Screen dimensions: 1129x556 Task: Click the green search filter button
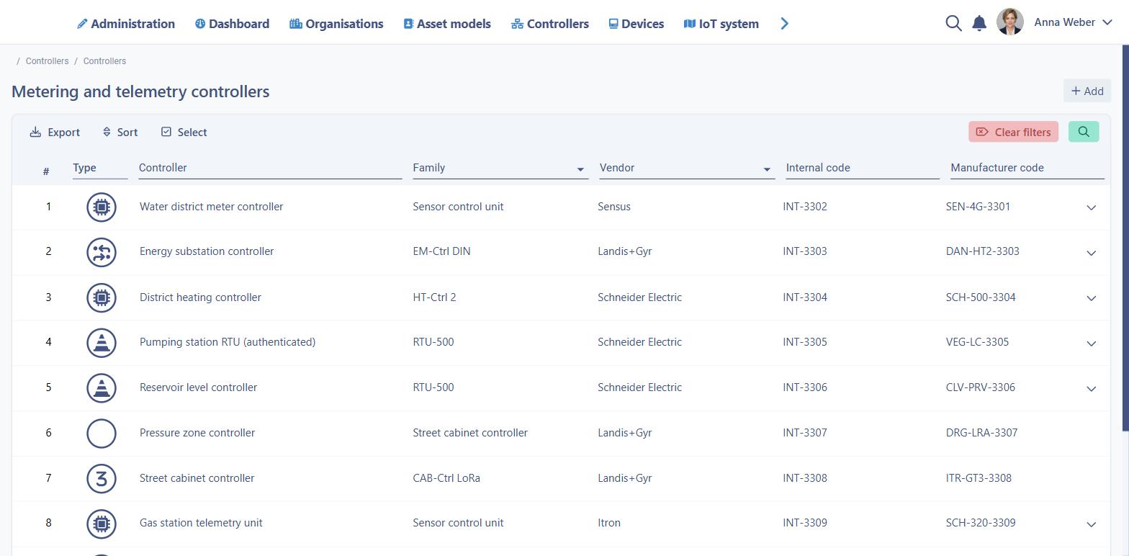[1084, 132]
